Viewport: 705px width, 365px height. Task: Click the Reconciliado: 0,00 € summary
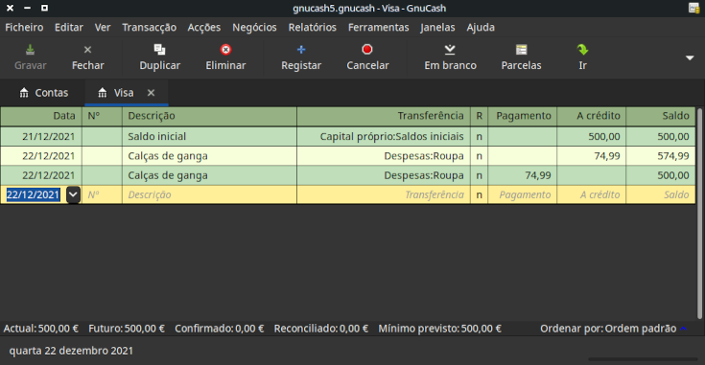click(320, 329)
